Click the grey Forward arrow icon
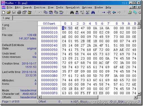The image size is (143, 106). (x=119, y=12)
